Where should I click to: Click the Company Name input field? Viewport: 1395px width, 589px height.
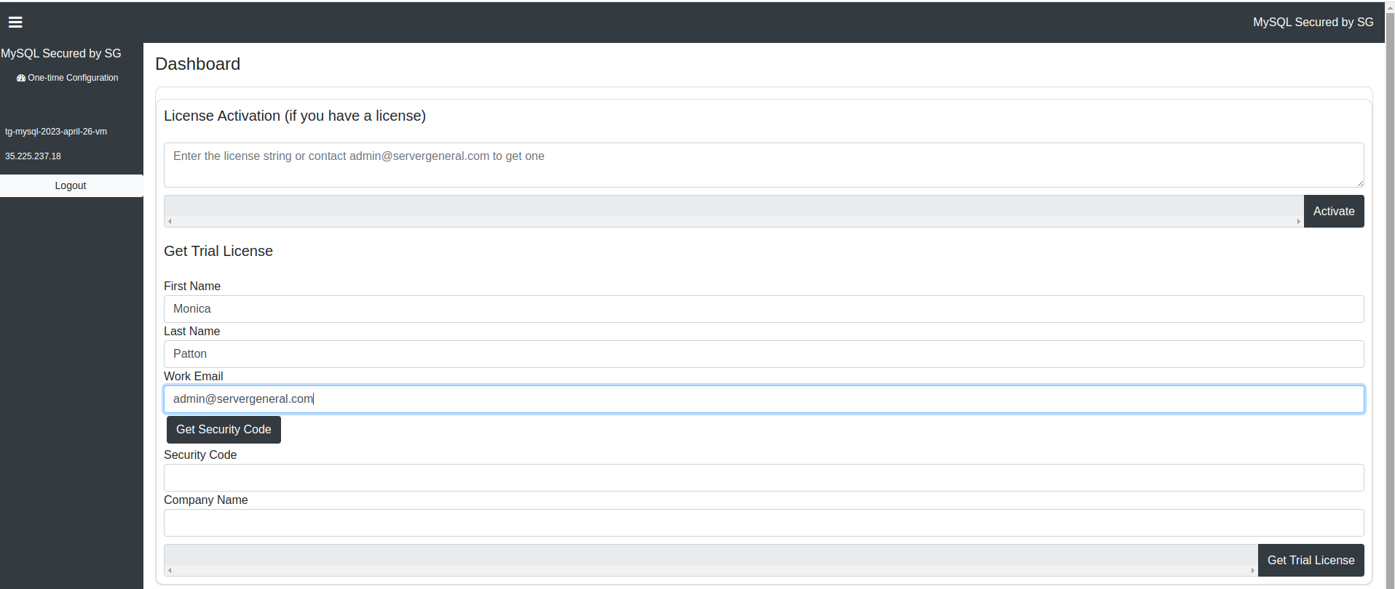tap(764, 523)
